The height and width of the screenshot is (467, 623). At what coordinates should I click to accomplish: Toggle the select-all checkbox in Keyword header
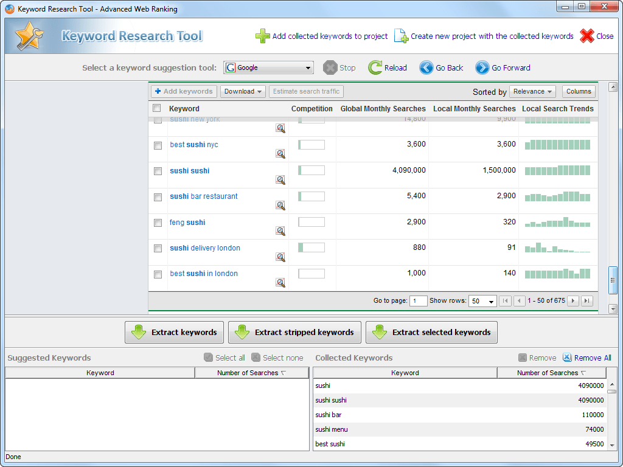click(x=157, y=108)
